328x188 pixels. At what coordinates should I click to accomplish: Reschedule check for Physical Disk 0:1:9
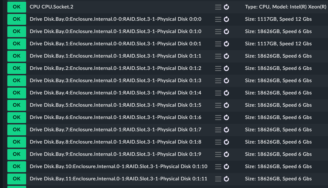226,154
